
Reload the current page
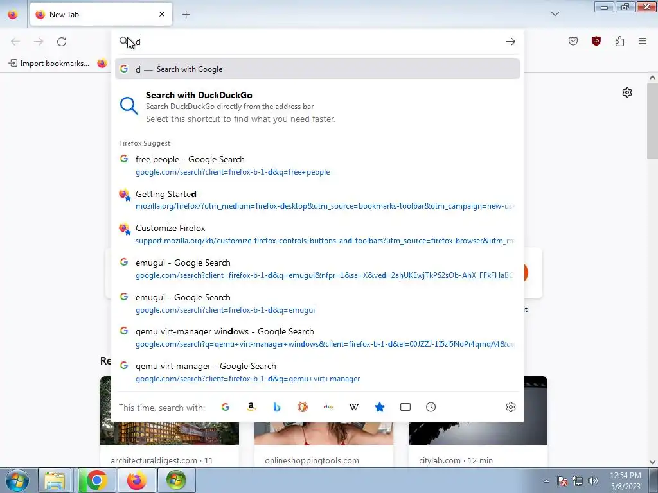pos(62,42)
